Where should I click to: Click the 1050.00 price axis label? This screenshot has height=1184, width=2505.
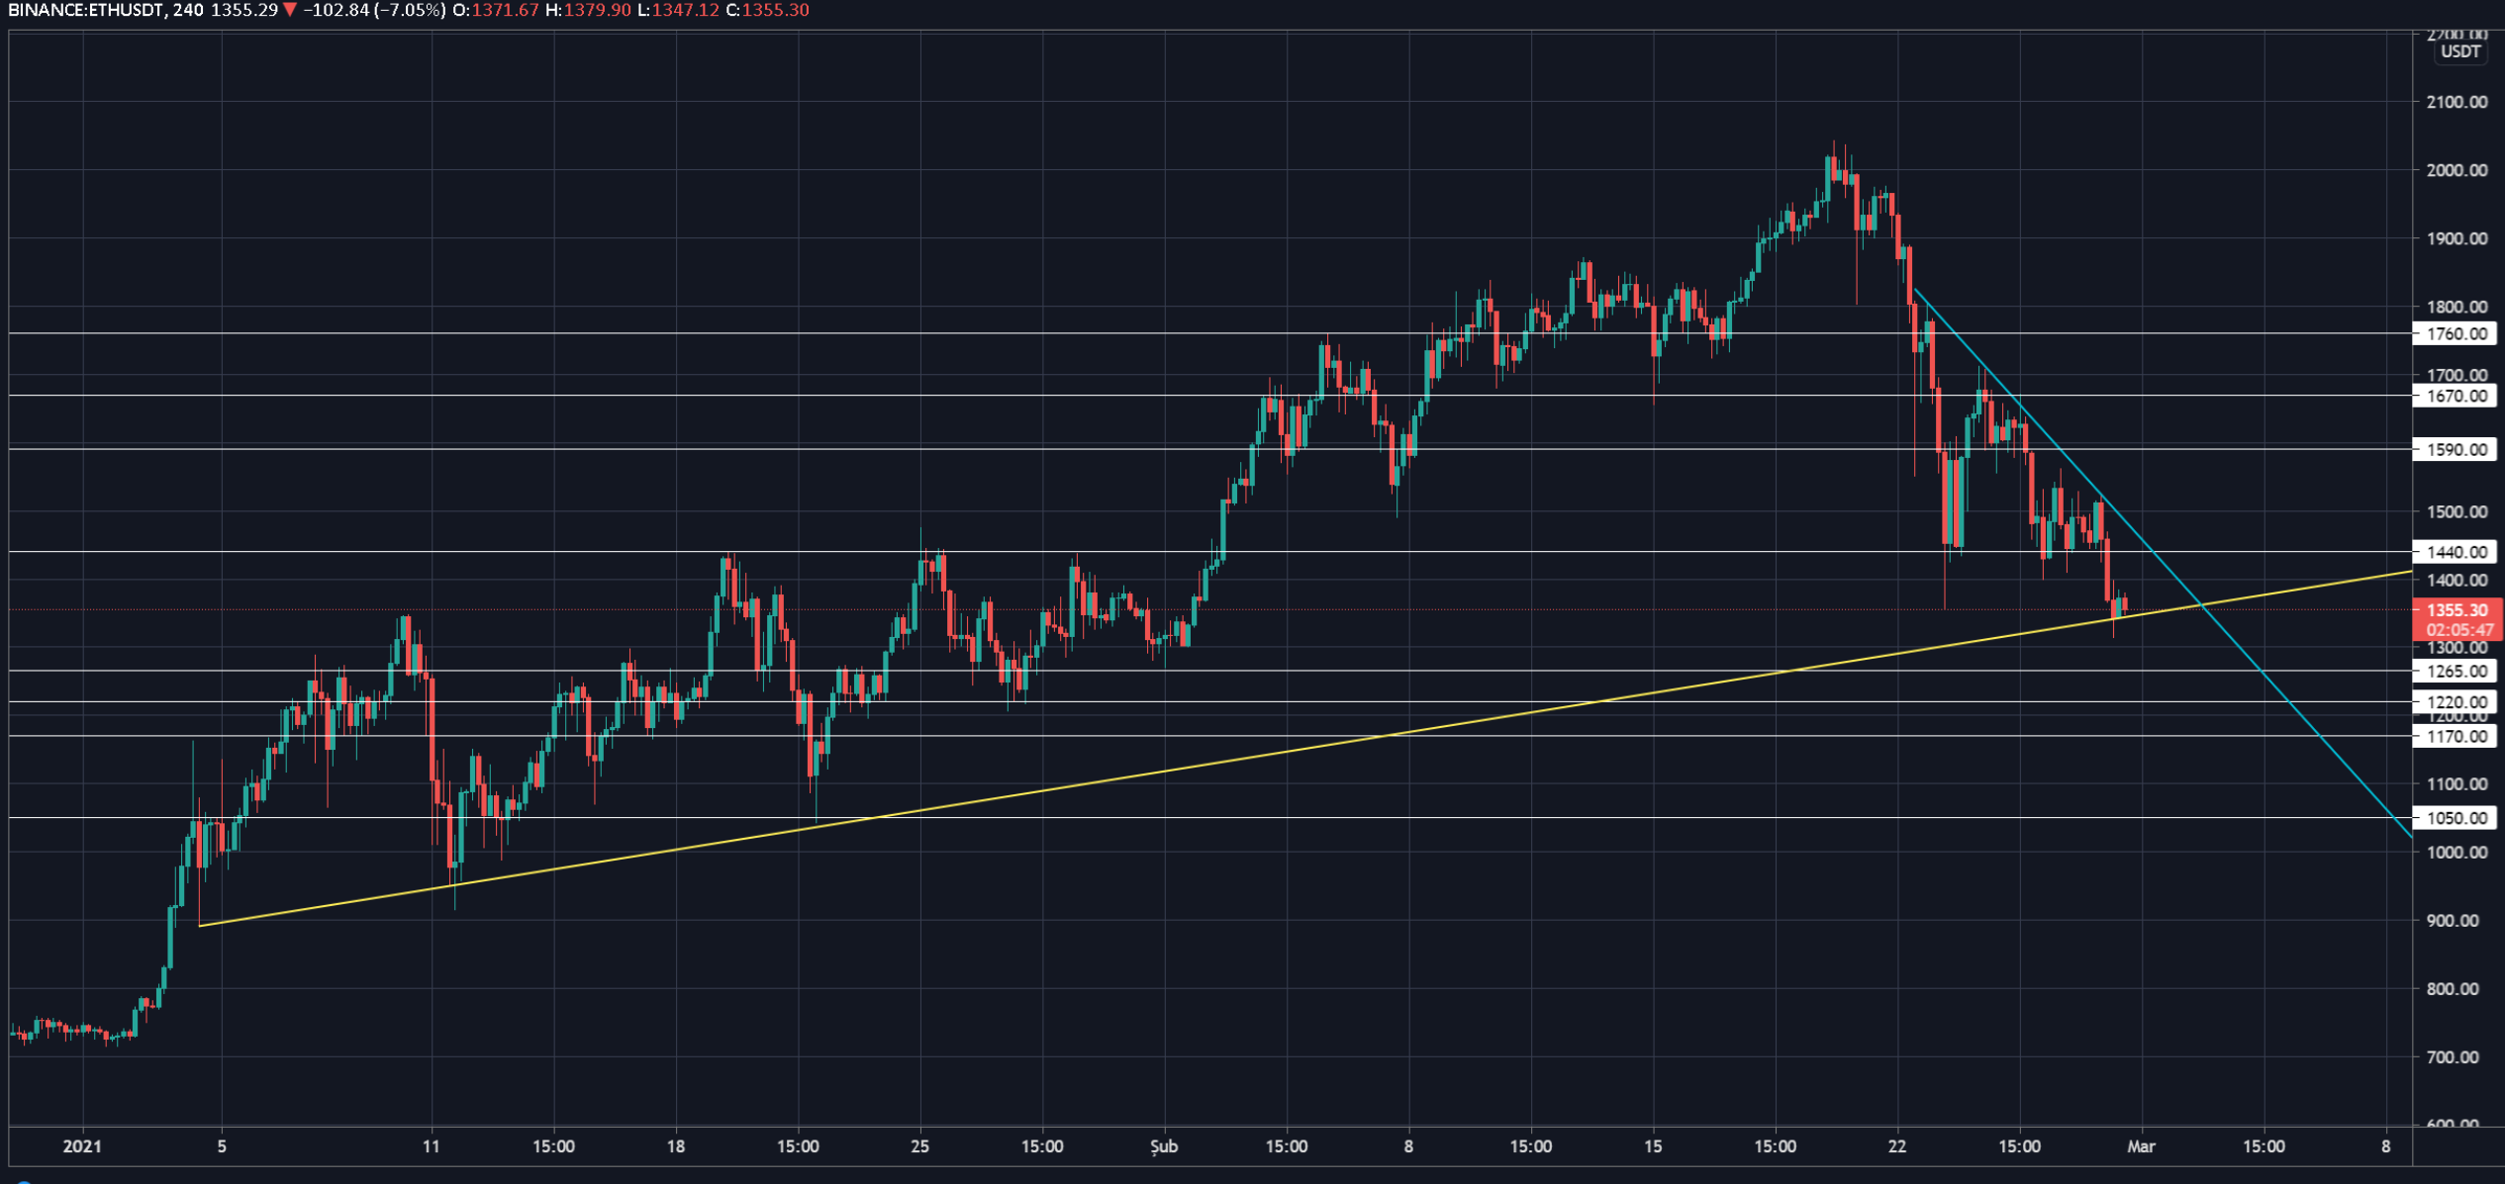2456,818
